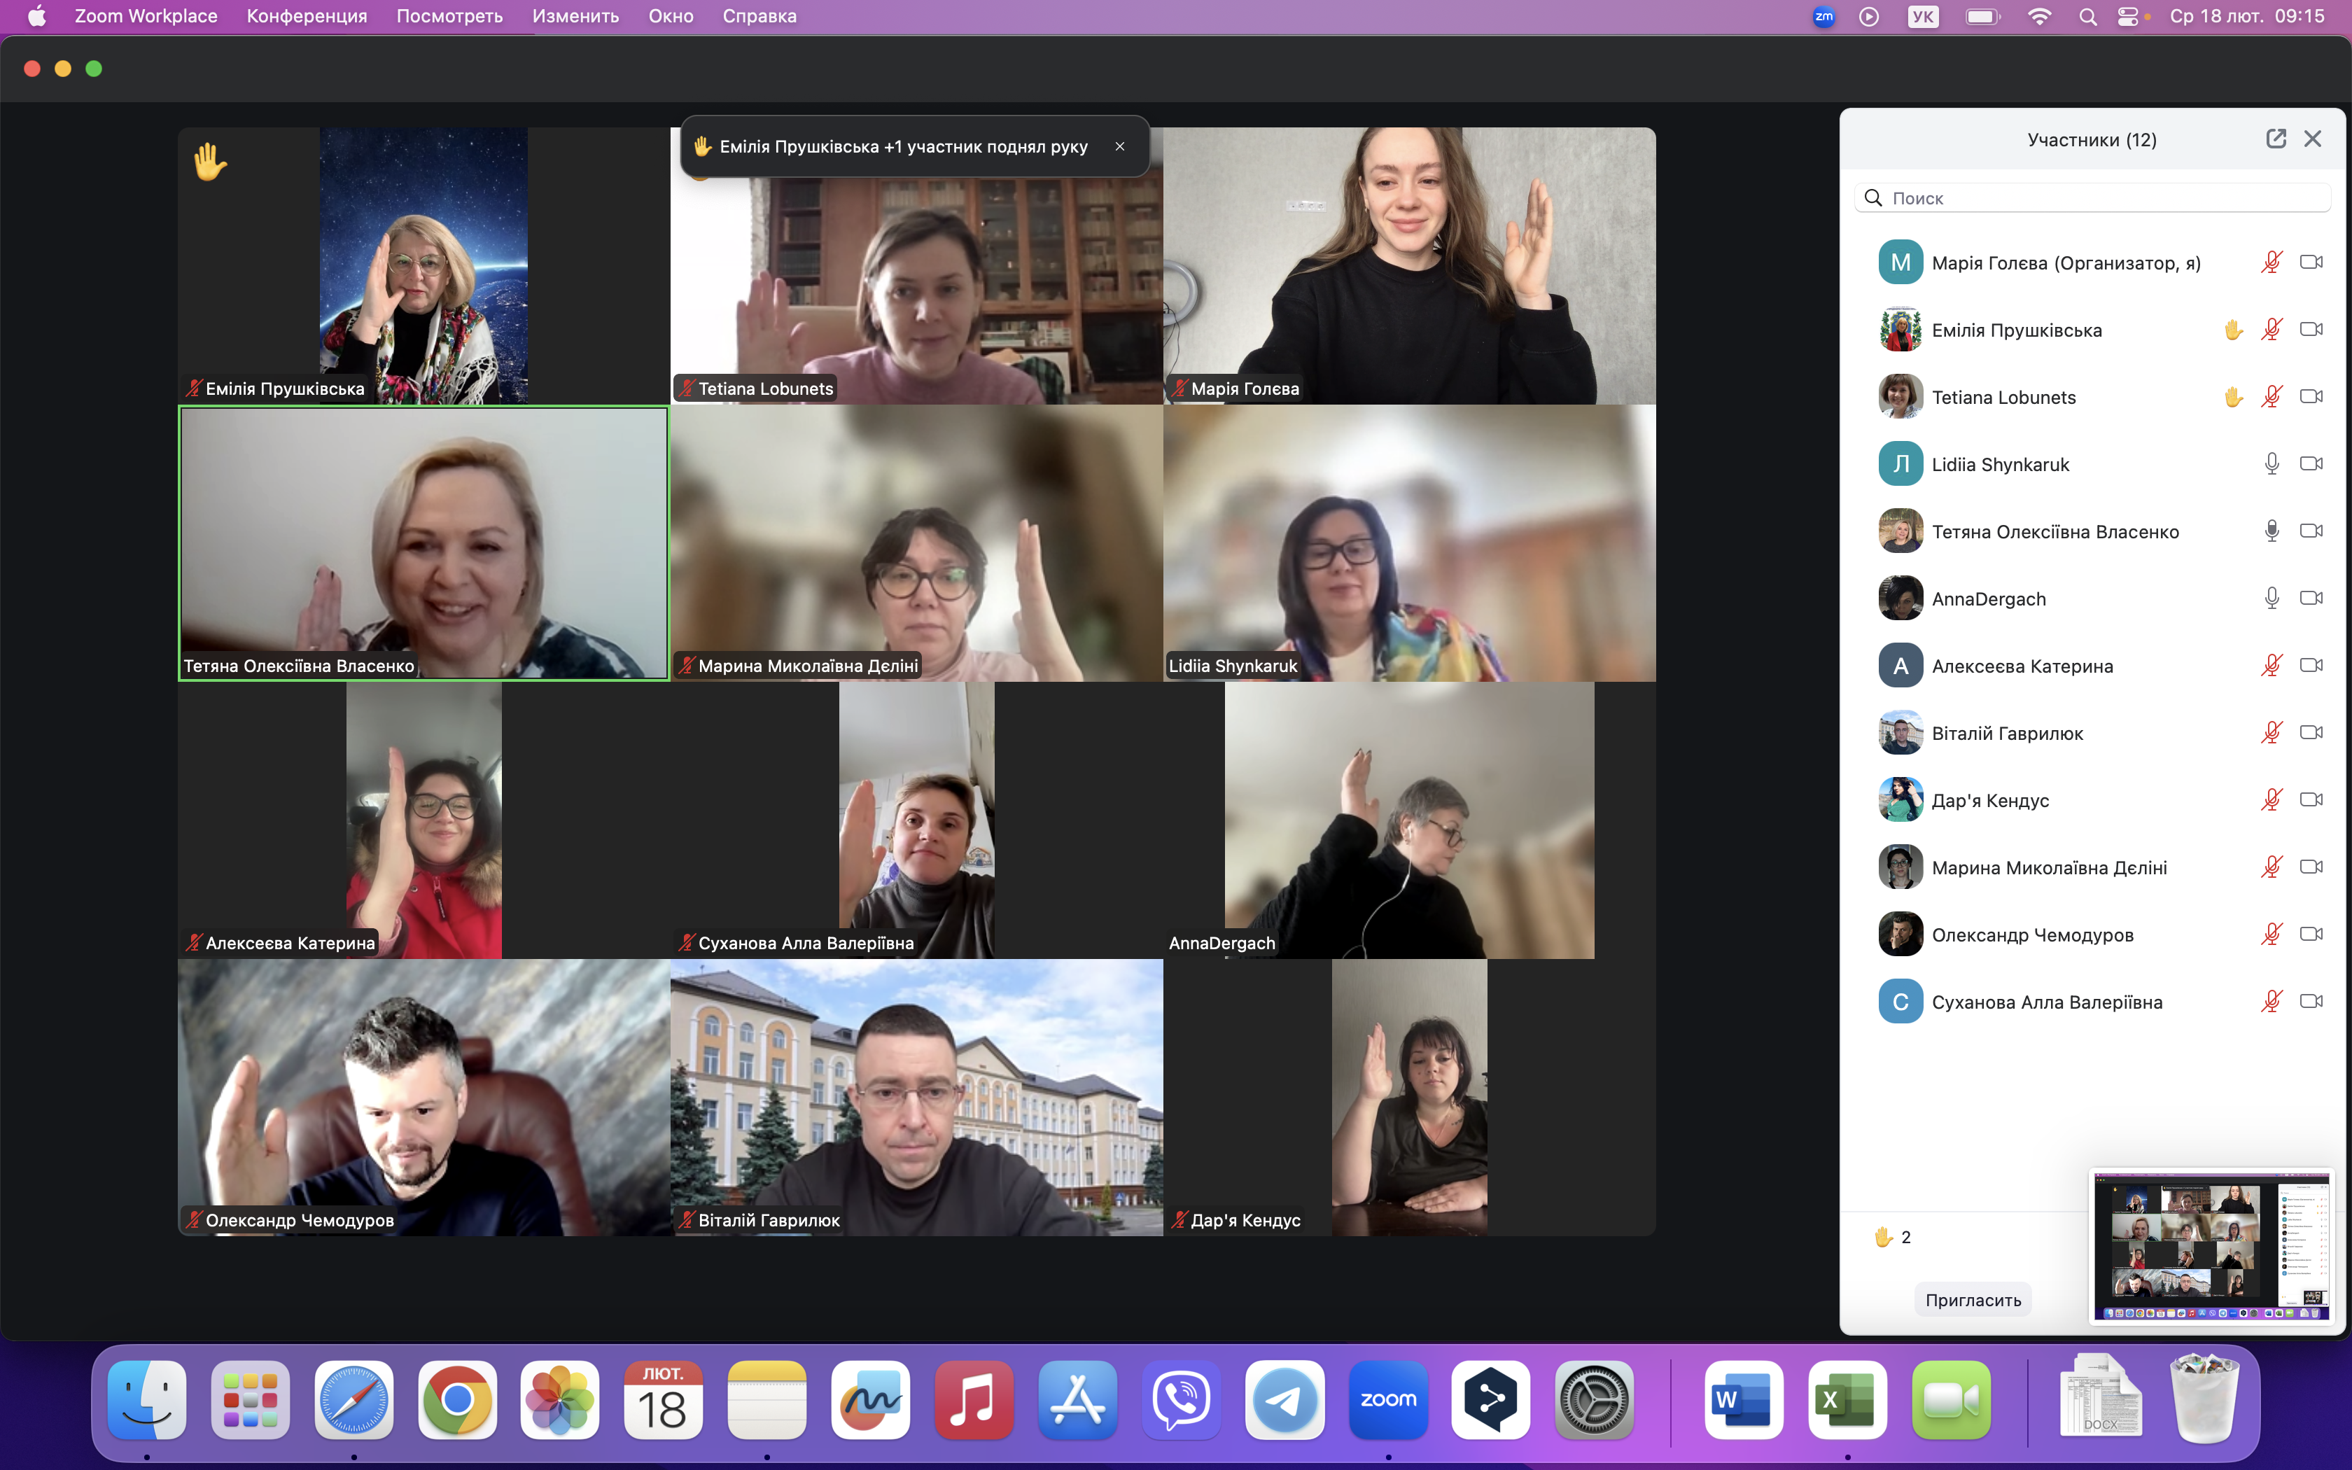This screenshot has height=1470, width=2352.
Task: Click the raised hands count at panel bottom
Action: point(1892,1237)
